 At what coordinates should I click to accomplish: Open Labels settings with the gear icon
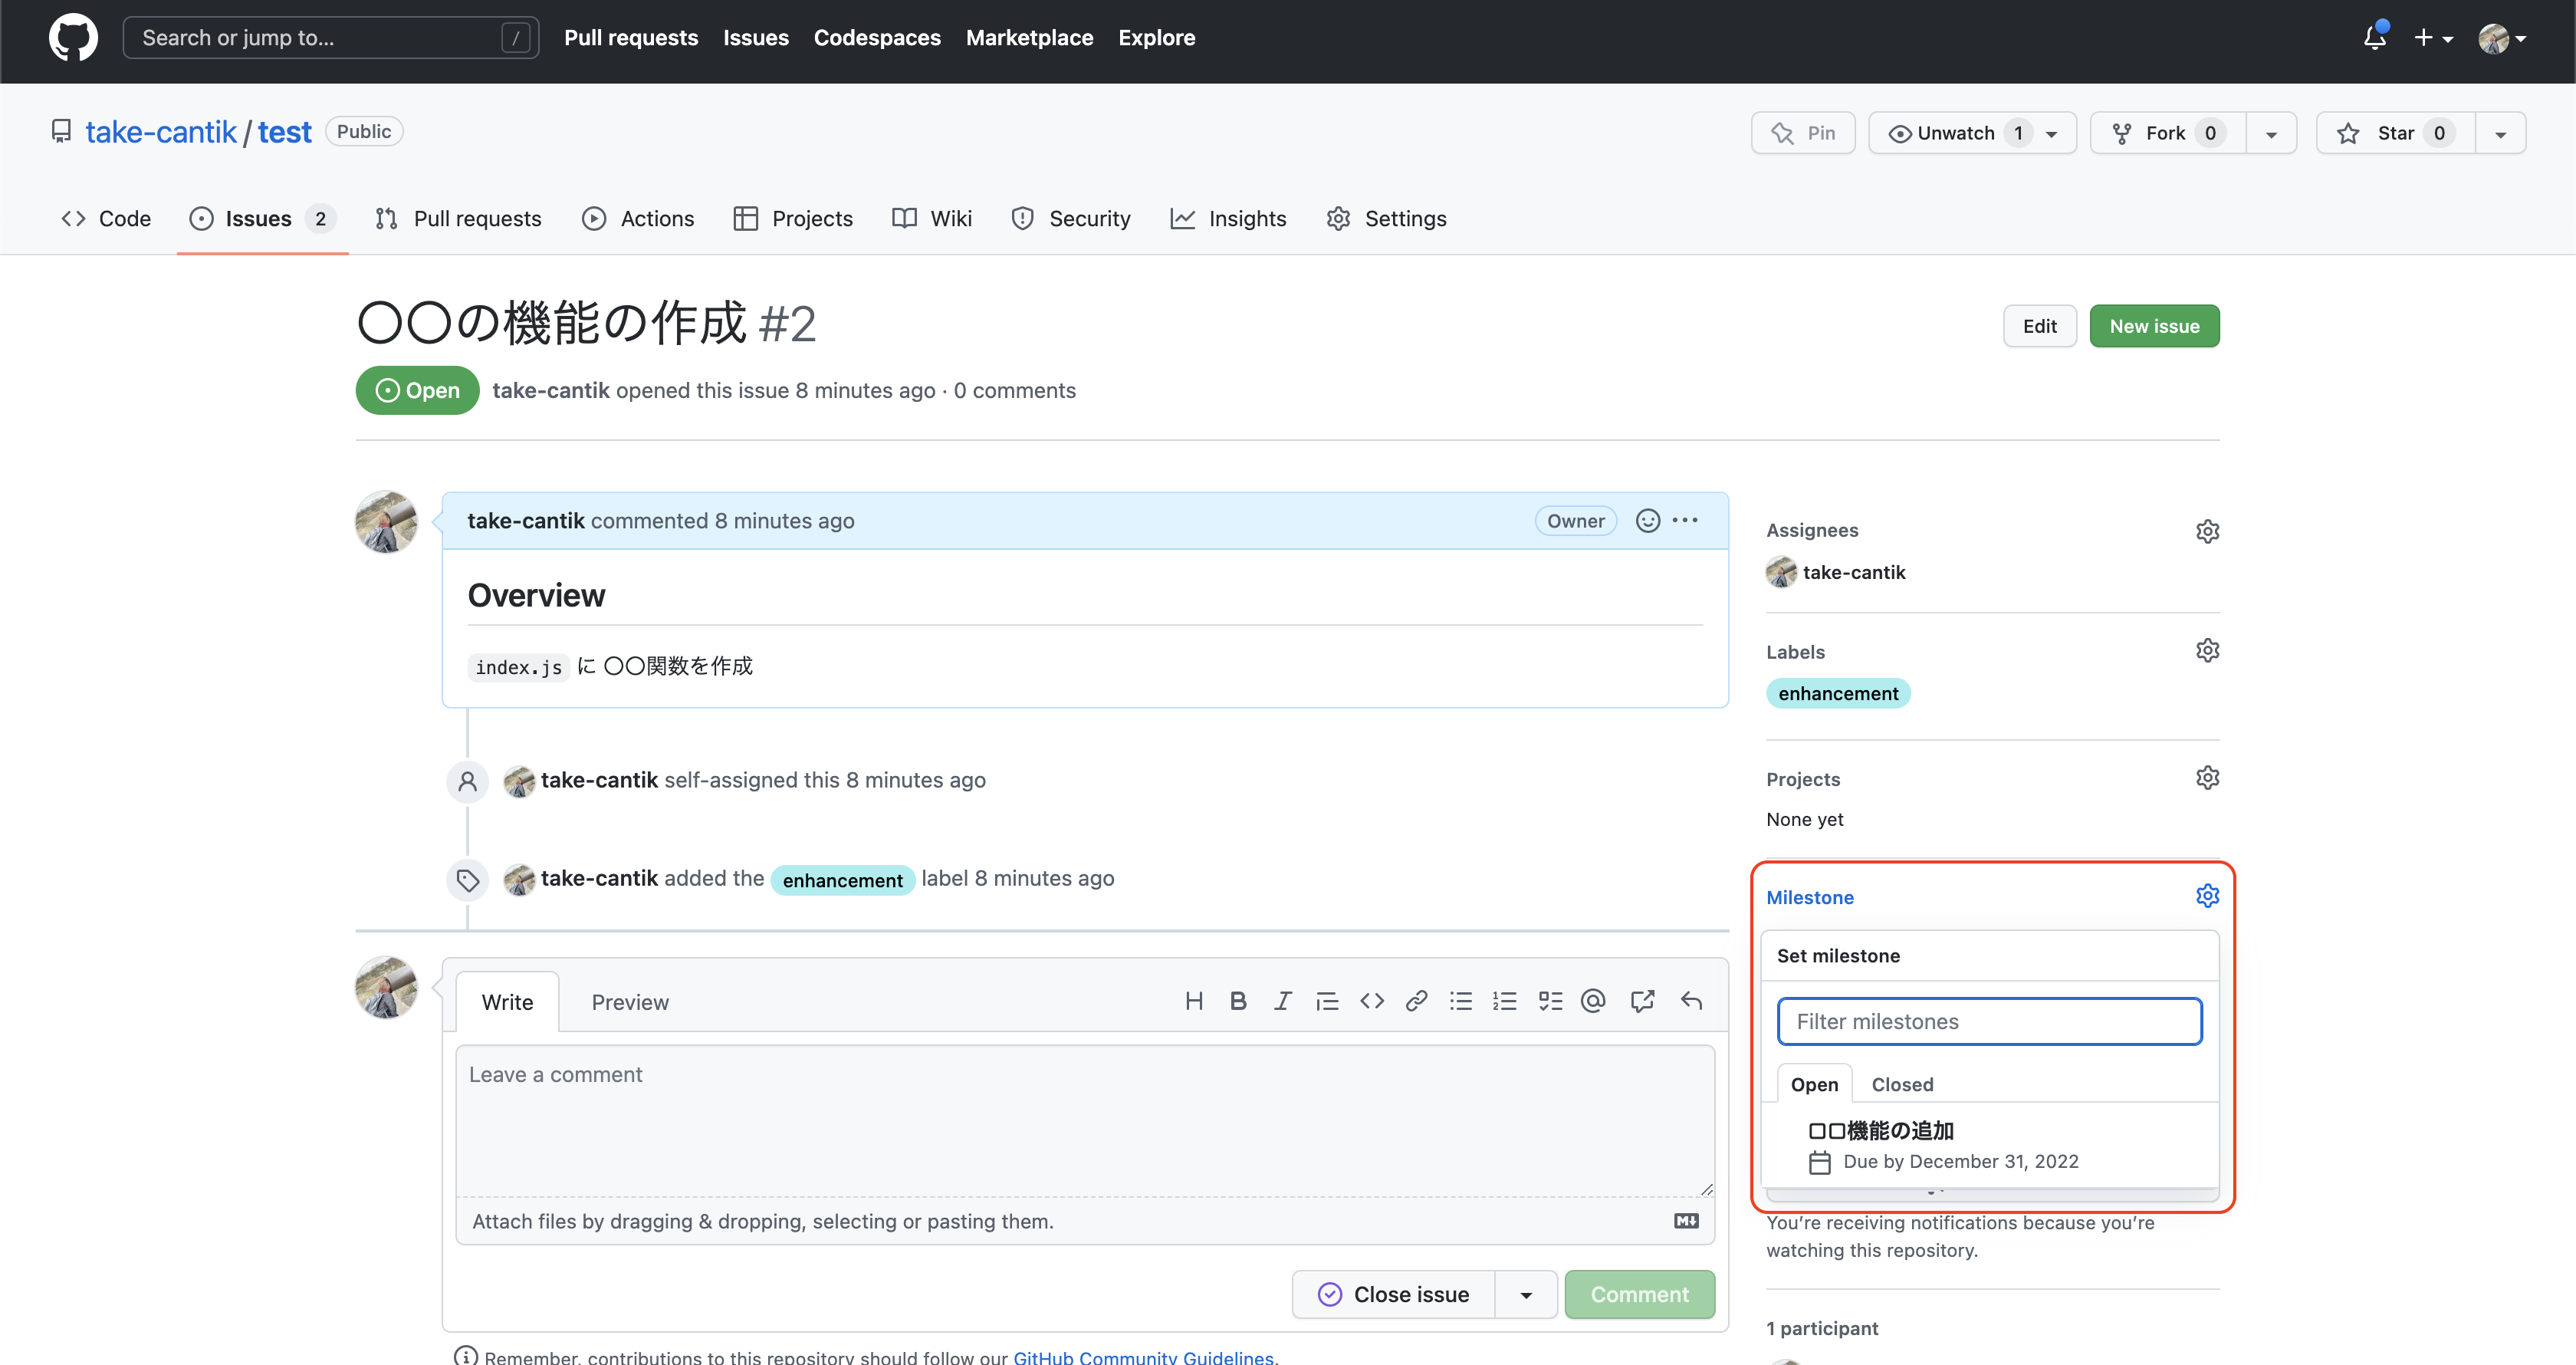(2208, 649)
